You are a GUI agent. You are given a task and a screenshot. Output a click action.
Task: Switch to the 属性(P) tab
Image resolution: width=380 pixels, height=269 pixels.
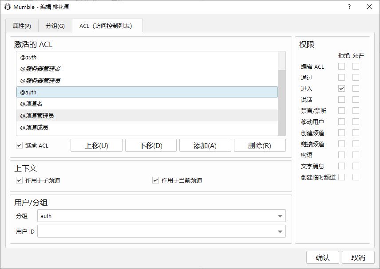(x=22, y=26)
